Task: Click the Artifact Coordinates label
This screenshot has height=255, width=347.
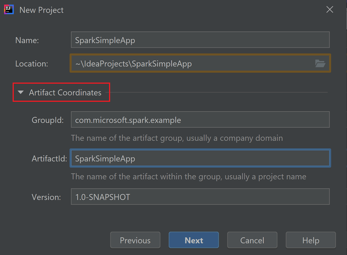Action: click(65, 92)
